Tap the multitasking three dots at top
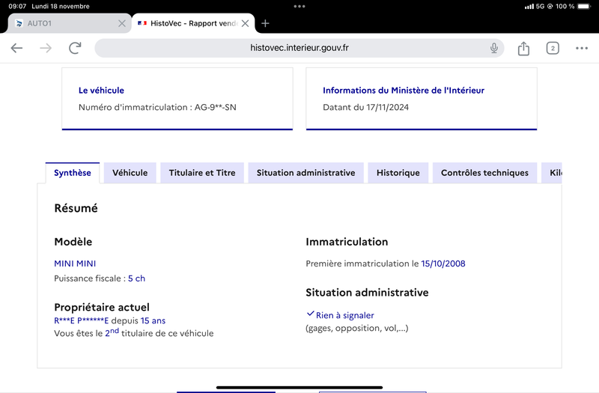Image resolution: width=599 pixels, height=393 pixels. (x=299, y=7)
